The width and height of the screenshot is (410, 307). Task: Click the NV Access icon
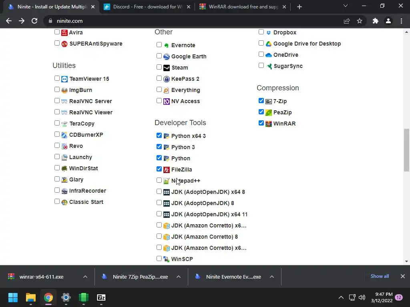[x=167, y=102]
